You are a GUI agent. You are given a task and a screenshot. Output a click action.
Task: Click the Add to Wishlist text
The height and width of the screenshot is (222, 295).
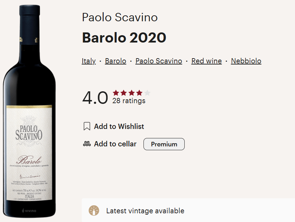pyautogui.click(x=119, y=127)
